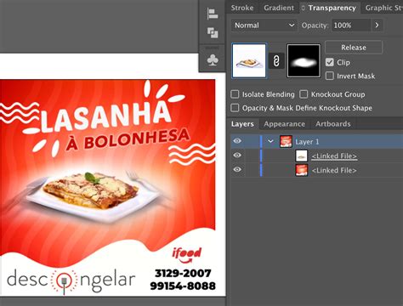This screenshot has width=403, height=306.
Task: Click the ifood logo on artwork
Action: point(187,255)
